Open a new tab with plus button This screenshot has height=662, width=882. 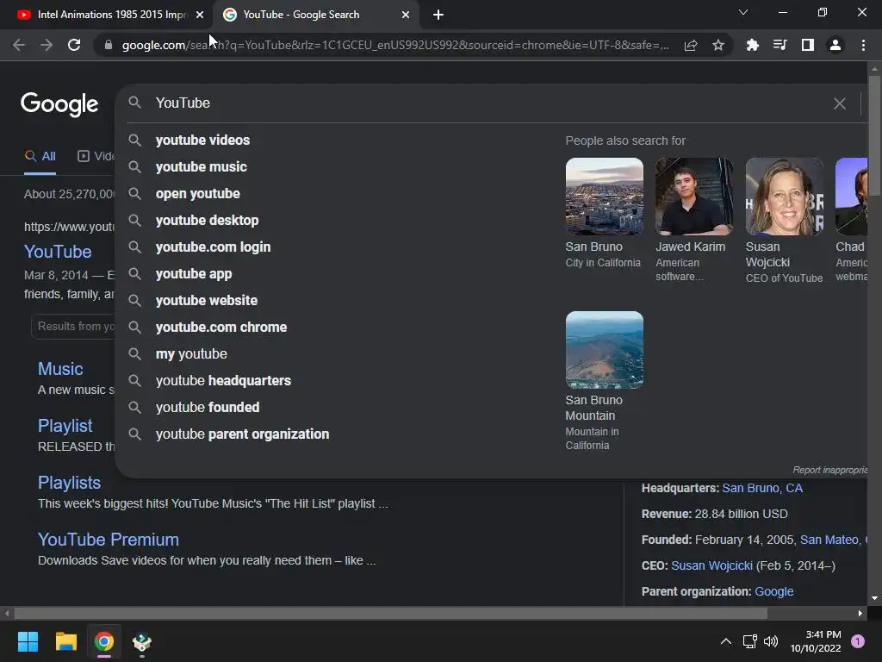tap(438, 15)
